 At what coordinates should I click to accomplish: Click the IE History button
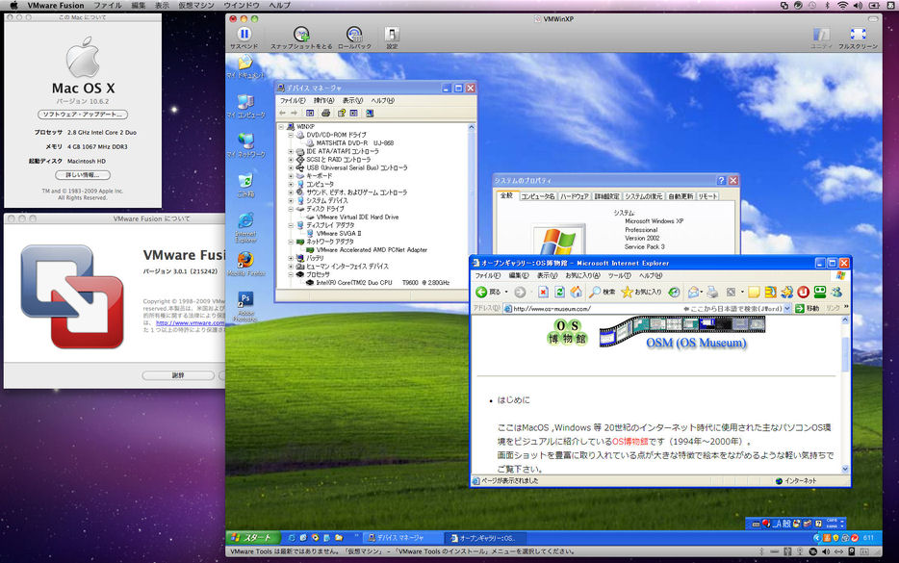674,292
